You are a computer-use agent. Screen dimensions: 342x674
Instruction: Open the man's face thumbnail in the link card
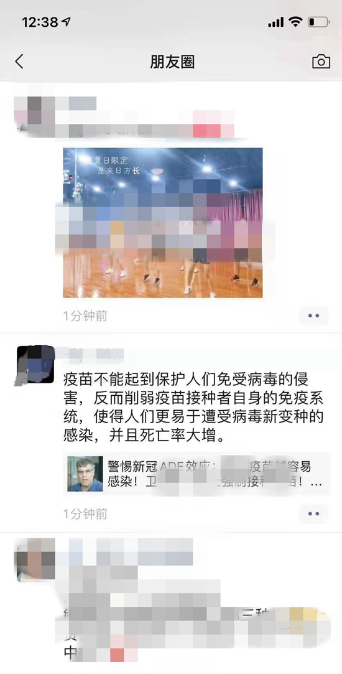tap(85, 474)
